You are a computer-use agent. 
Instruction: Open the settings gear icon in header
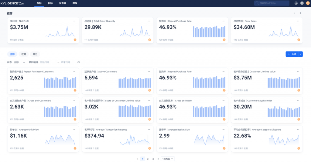pos(296,3)
